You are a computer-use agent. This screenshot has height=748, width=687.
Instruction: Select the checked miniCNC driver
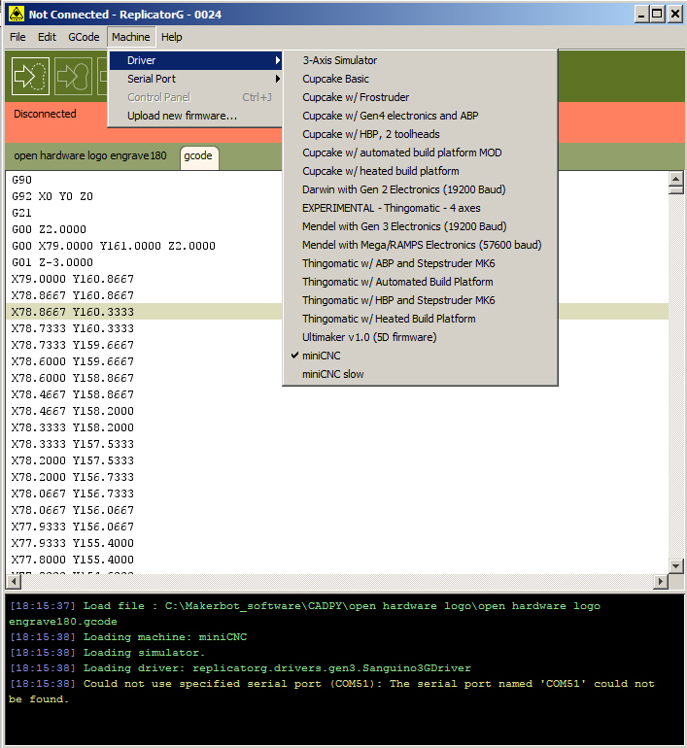pyautogui.click(x=322, y=356)
